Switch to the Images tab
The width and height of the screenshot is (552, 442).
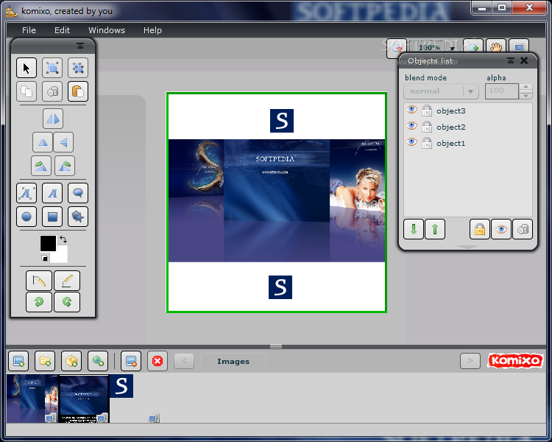tap(233, 361)
